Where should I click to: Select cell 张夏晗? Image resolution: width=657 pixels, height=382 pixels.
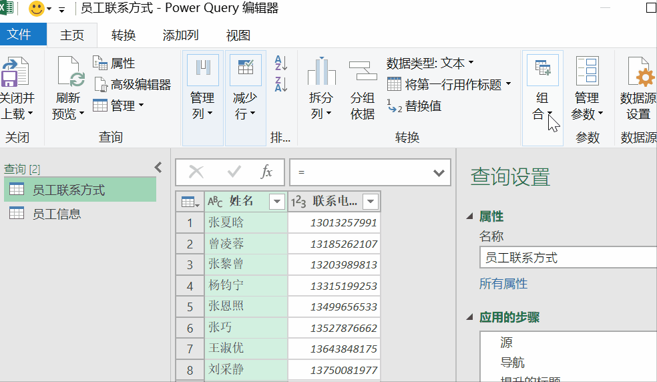pos(246,222)
